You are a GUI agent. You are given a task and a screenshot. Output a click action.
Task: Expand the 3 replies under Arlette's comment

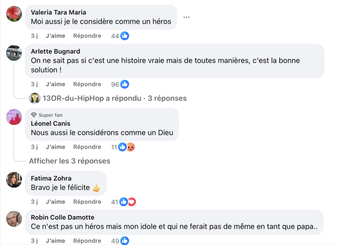tap(114, 98)
